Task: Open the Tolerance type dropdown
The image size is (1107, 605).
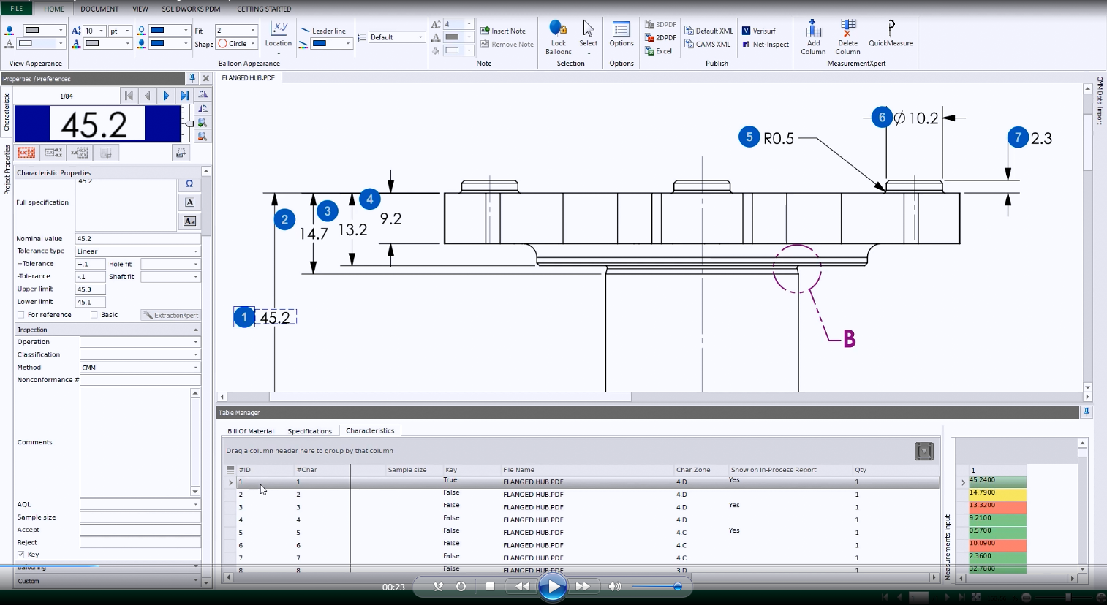Action: 137,251
